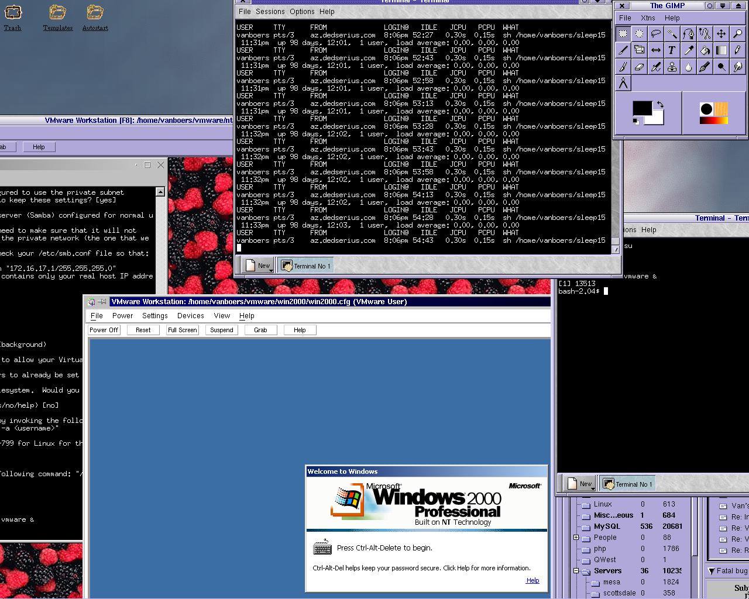749x599 pixels.
Task: Expand the People mail folder
Action: coord(576,537)
